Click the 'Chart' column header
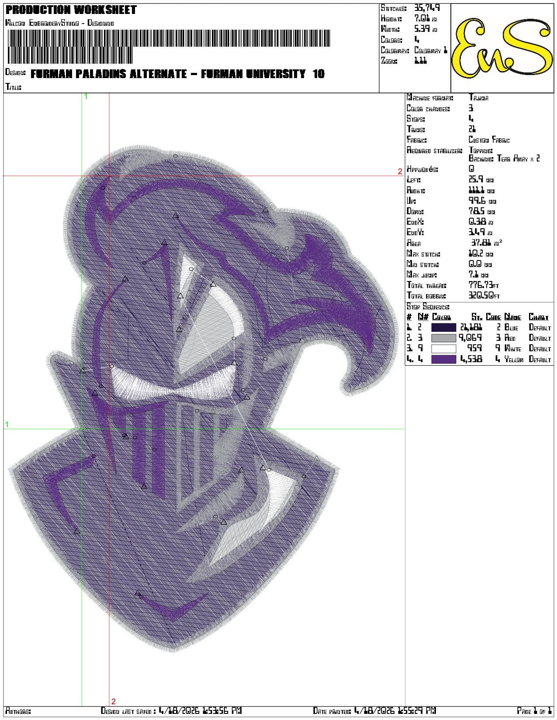 (538, 317)
